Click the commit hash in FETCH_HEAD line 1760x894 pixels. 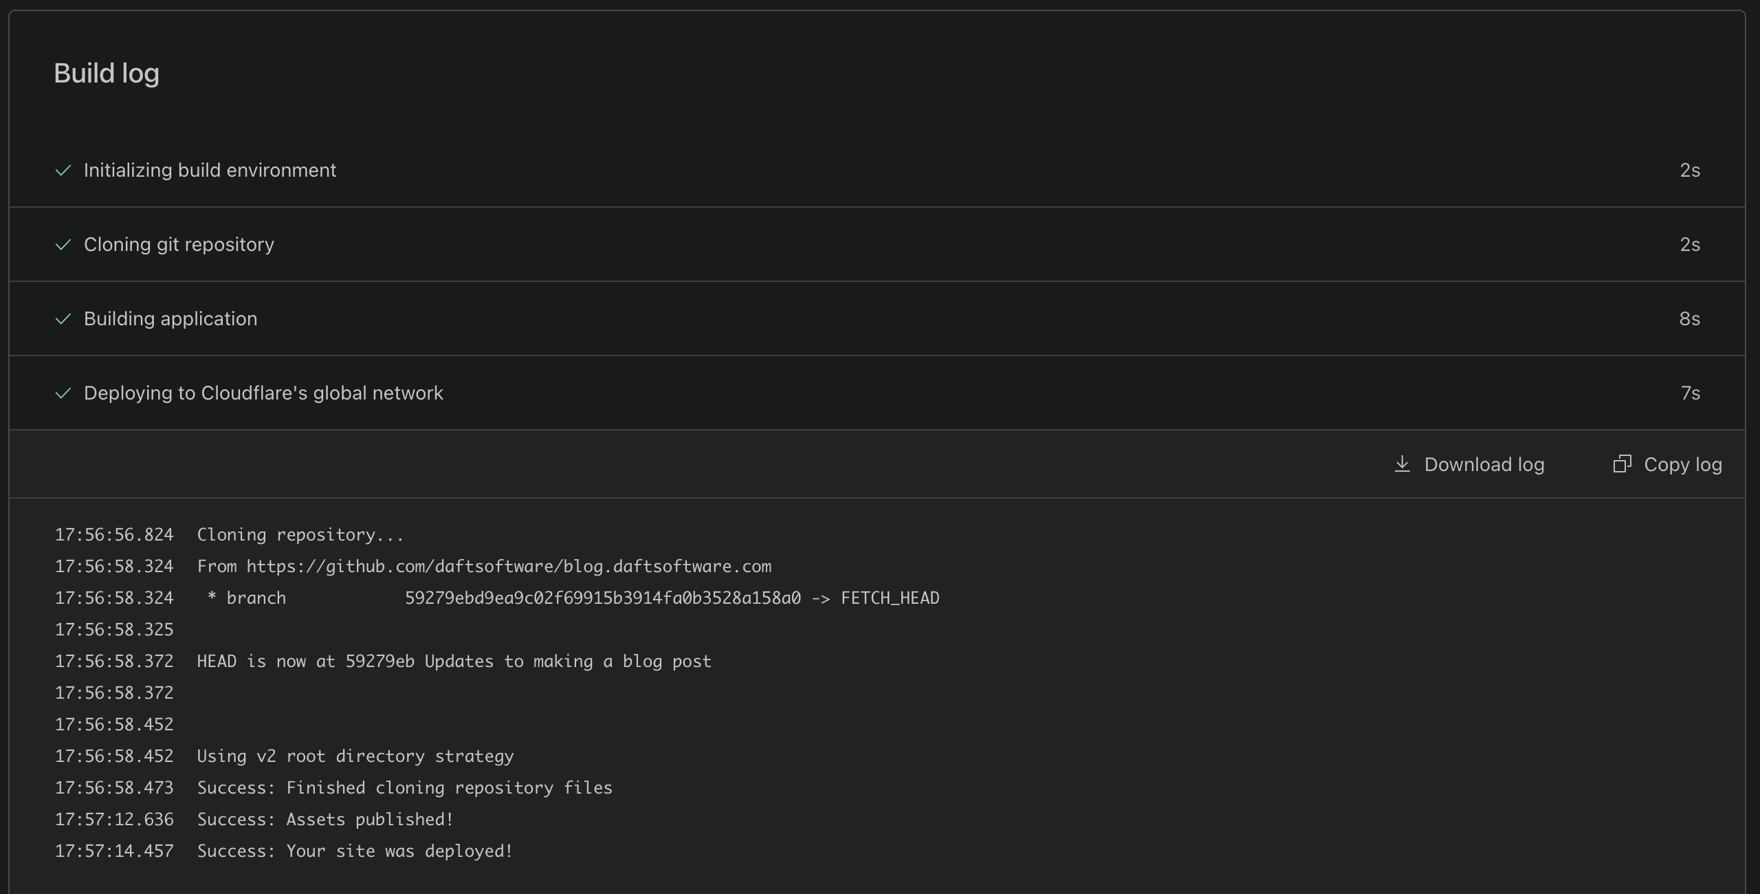[602, 598]
